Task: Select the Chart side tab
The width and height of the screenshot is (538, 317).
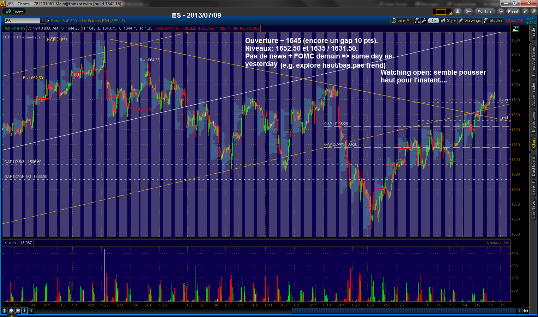Action: point(533,143)
